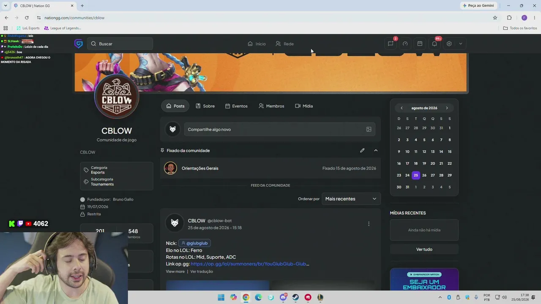This screenshot has width=541, height=304.
Task: Go to previous month in the calendar
Action: tap(402, 108)
